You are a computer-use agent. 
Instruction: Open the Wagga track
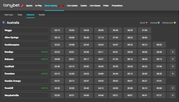coord(26,30)
